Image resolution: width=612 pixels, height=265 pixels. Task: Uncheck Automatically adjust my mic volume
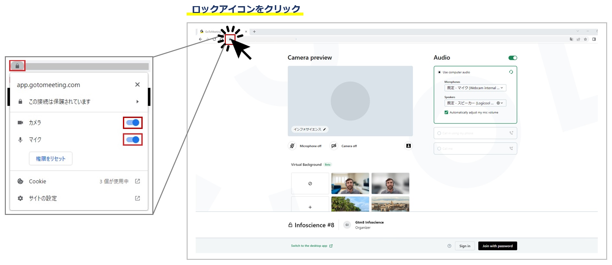(446, 112)
